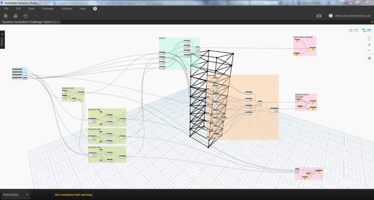Click the output node in COLUMN C01 group

click(x=81, y=93)
